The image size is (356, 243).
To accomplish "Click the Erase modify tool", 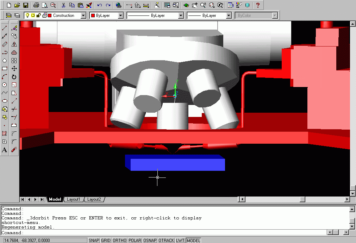I will tap(14, 28).
